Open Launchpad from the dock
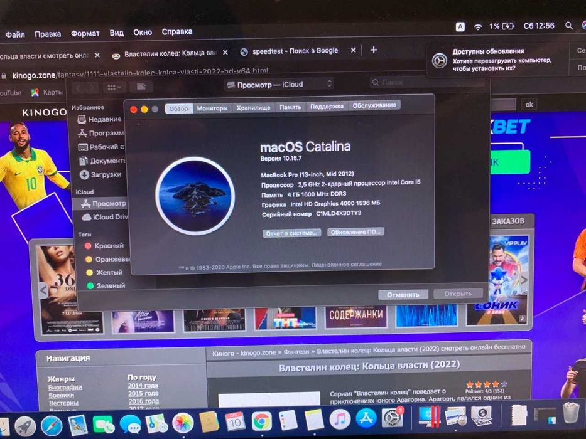This screenshot has height=439, width=586. (x=25, y=426)
